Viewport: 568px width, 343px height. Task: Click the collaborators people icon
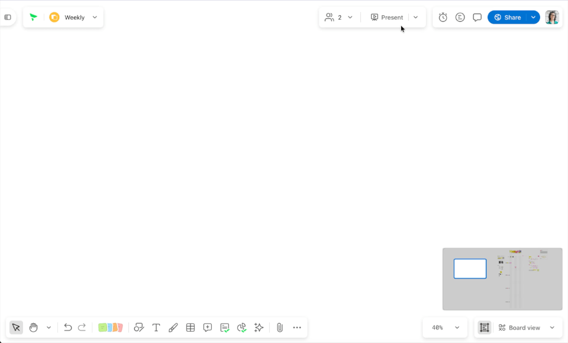[330, 17]
